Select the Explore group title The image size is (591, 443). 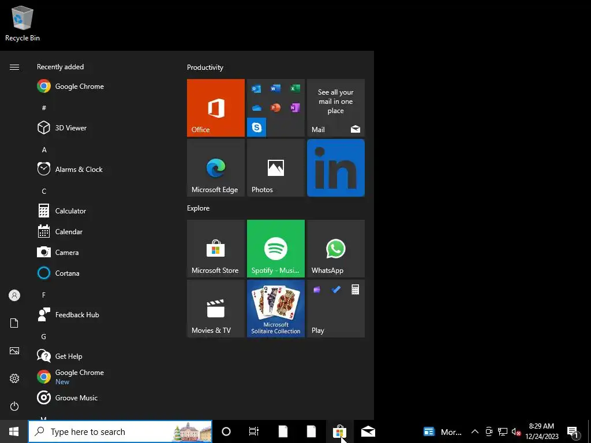(199, 208)
